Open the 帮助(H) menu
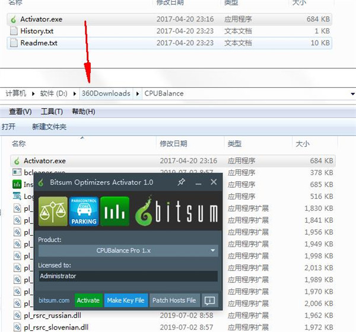The image size is (356, 332). coord(83,112)
